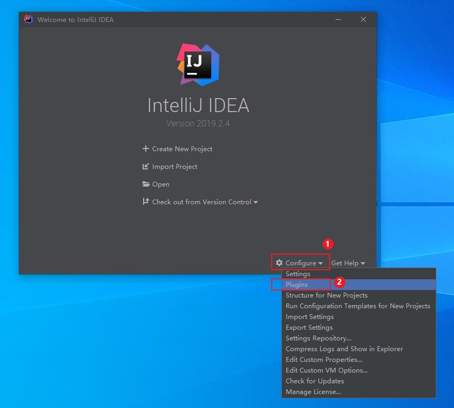Viewport: 454px width, 408px height.
Task: Click the folder icon beside Open
Action: pyautogui.click(x=146, y=184)
